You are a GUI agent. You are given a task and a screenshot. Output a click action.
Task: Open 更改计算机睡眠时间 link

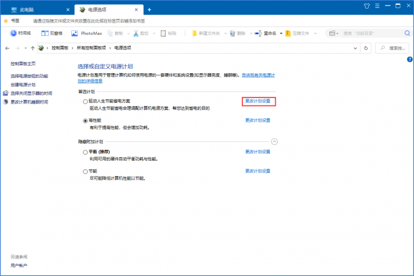tap(29, 102)
